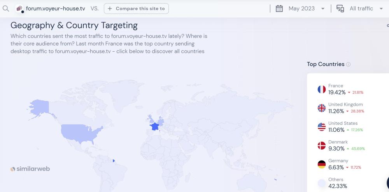Click the Denmark country name label

click(338, 142)
